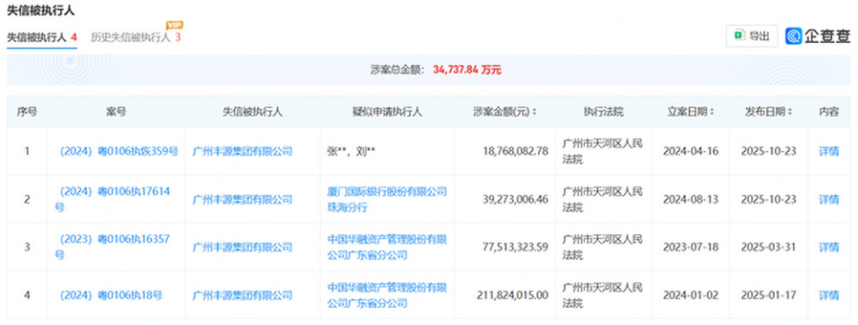Screen dimensions: 858x325
Task: Open case (2024)粤0106执17614号
Action: (113, 199)
